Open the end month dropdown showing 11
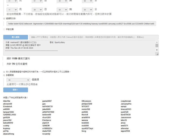The image size is (172, 136). point(12,9)
